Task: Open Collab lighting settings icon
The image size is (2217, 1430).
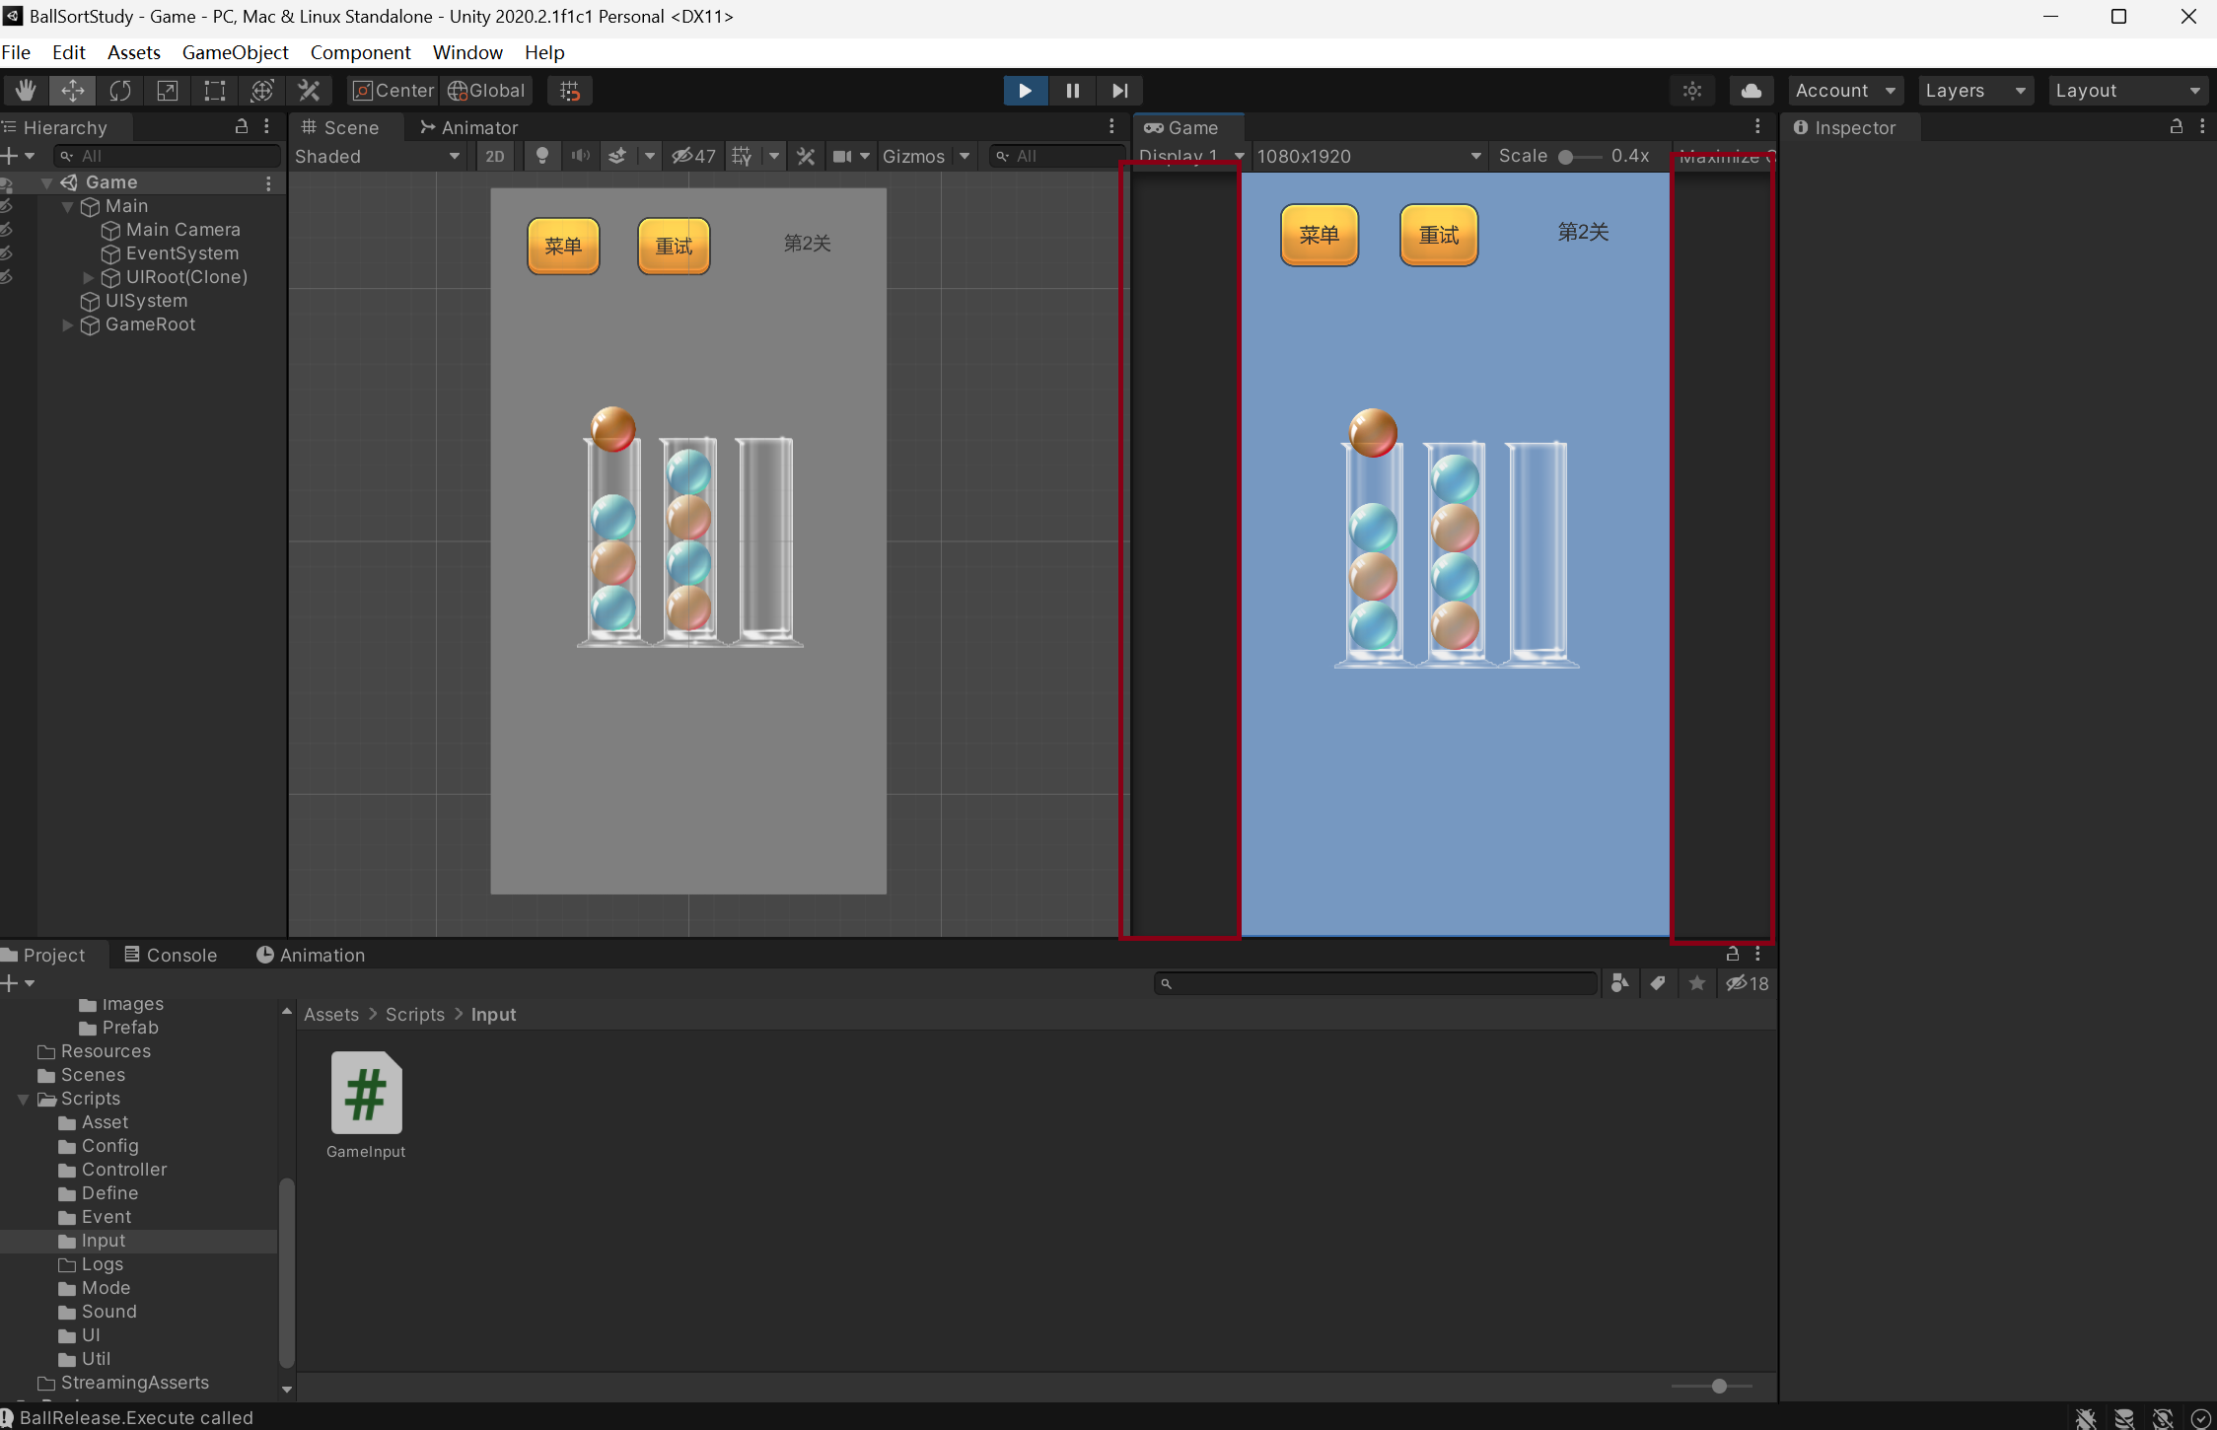Action: 1692,91
